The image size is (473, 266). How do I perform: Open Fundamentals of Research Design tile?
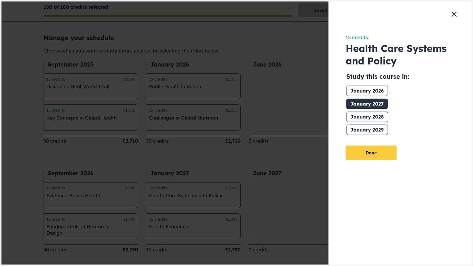(x=91, y=226)
